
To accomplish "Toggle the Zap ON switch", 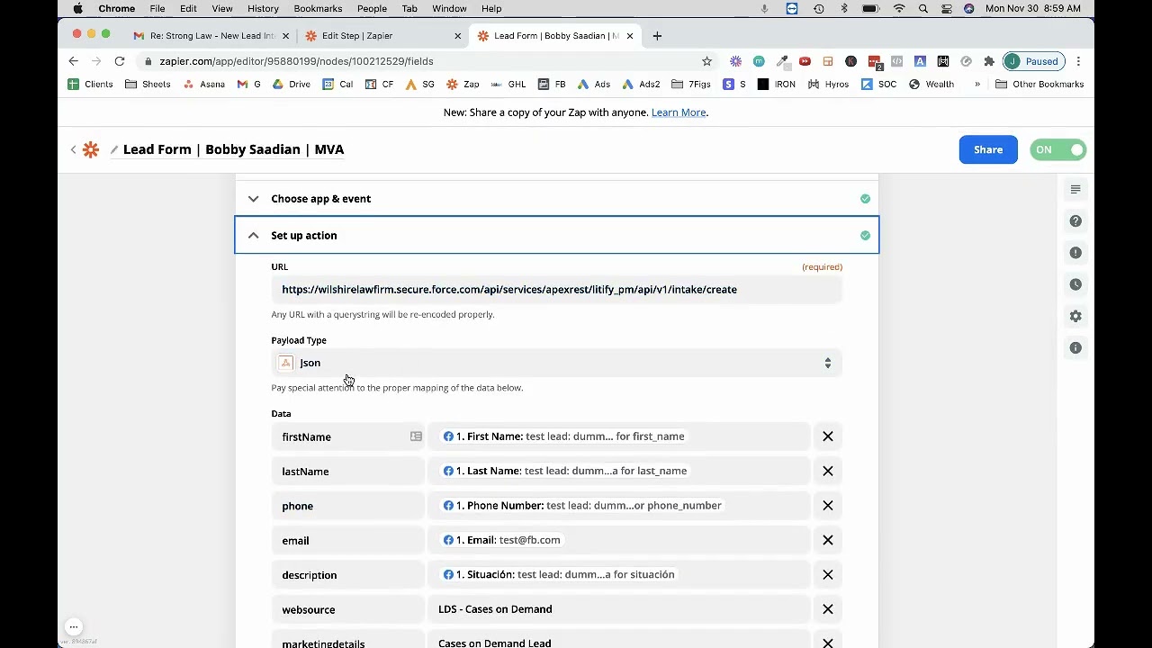I will click(1057, 150).
